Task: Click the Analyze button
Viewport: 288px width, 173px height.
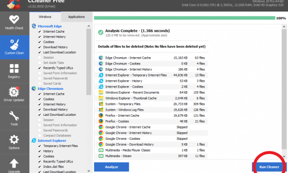Action: (111, 167)
